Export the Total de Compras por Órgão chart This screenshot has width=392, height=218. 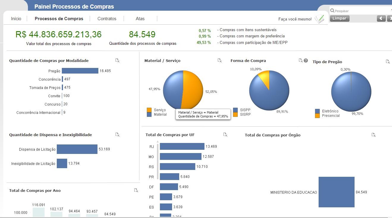374,135
